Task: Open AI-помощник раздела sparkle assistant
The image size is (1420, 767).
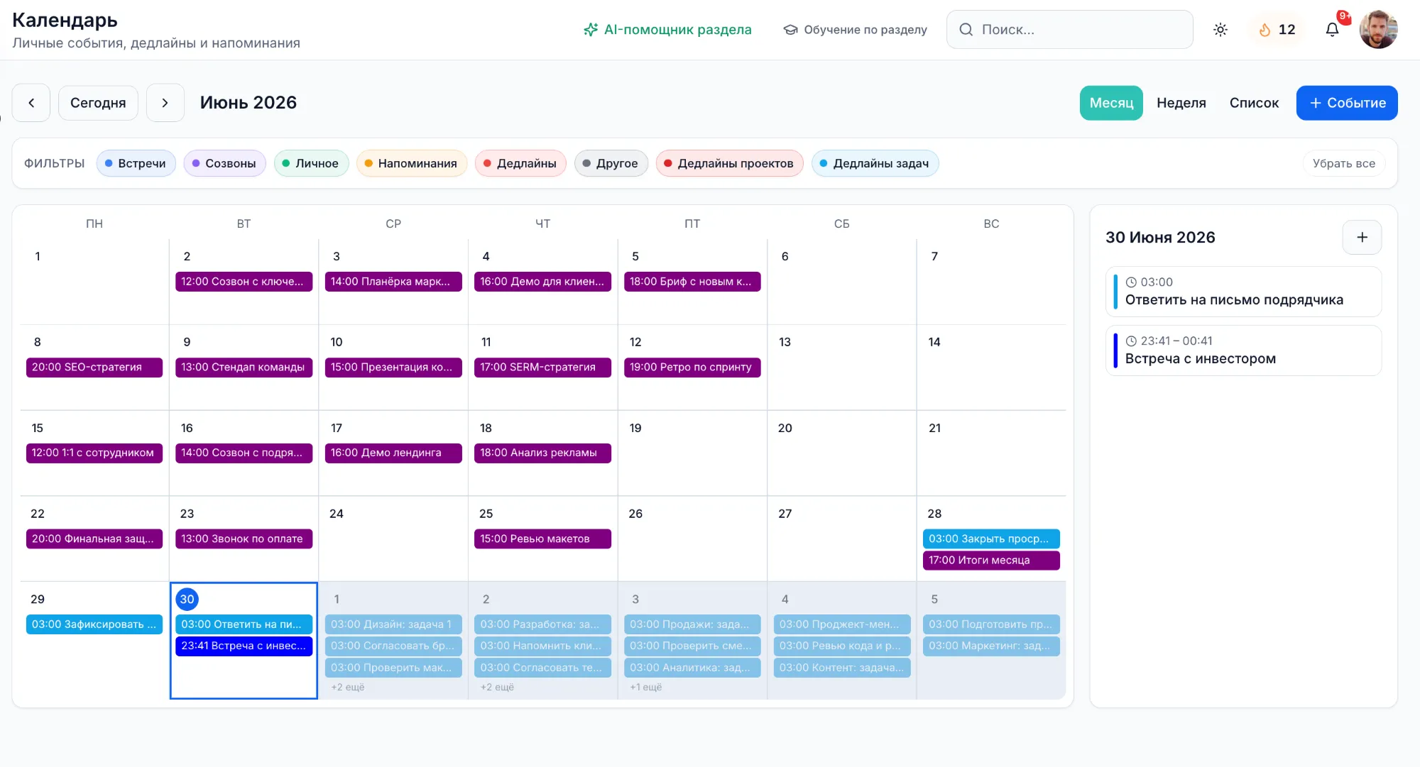Action: tap(667, 29)
